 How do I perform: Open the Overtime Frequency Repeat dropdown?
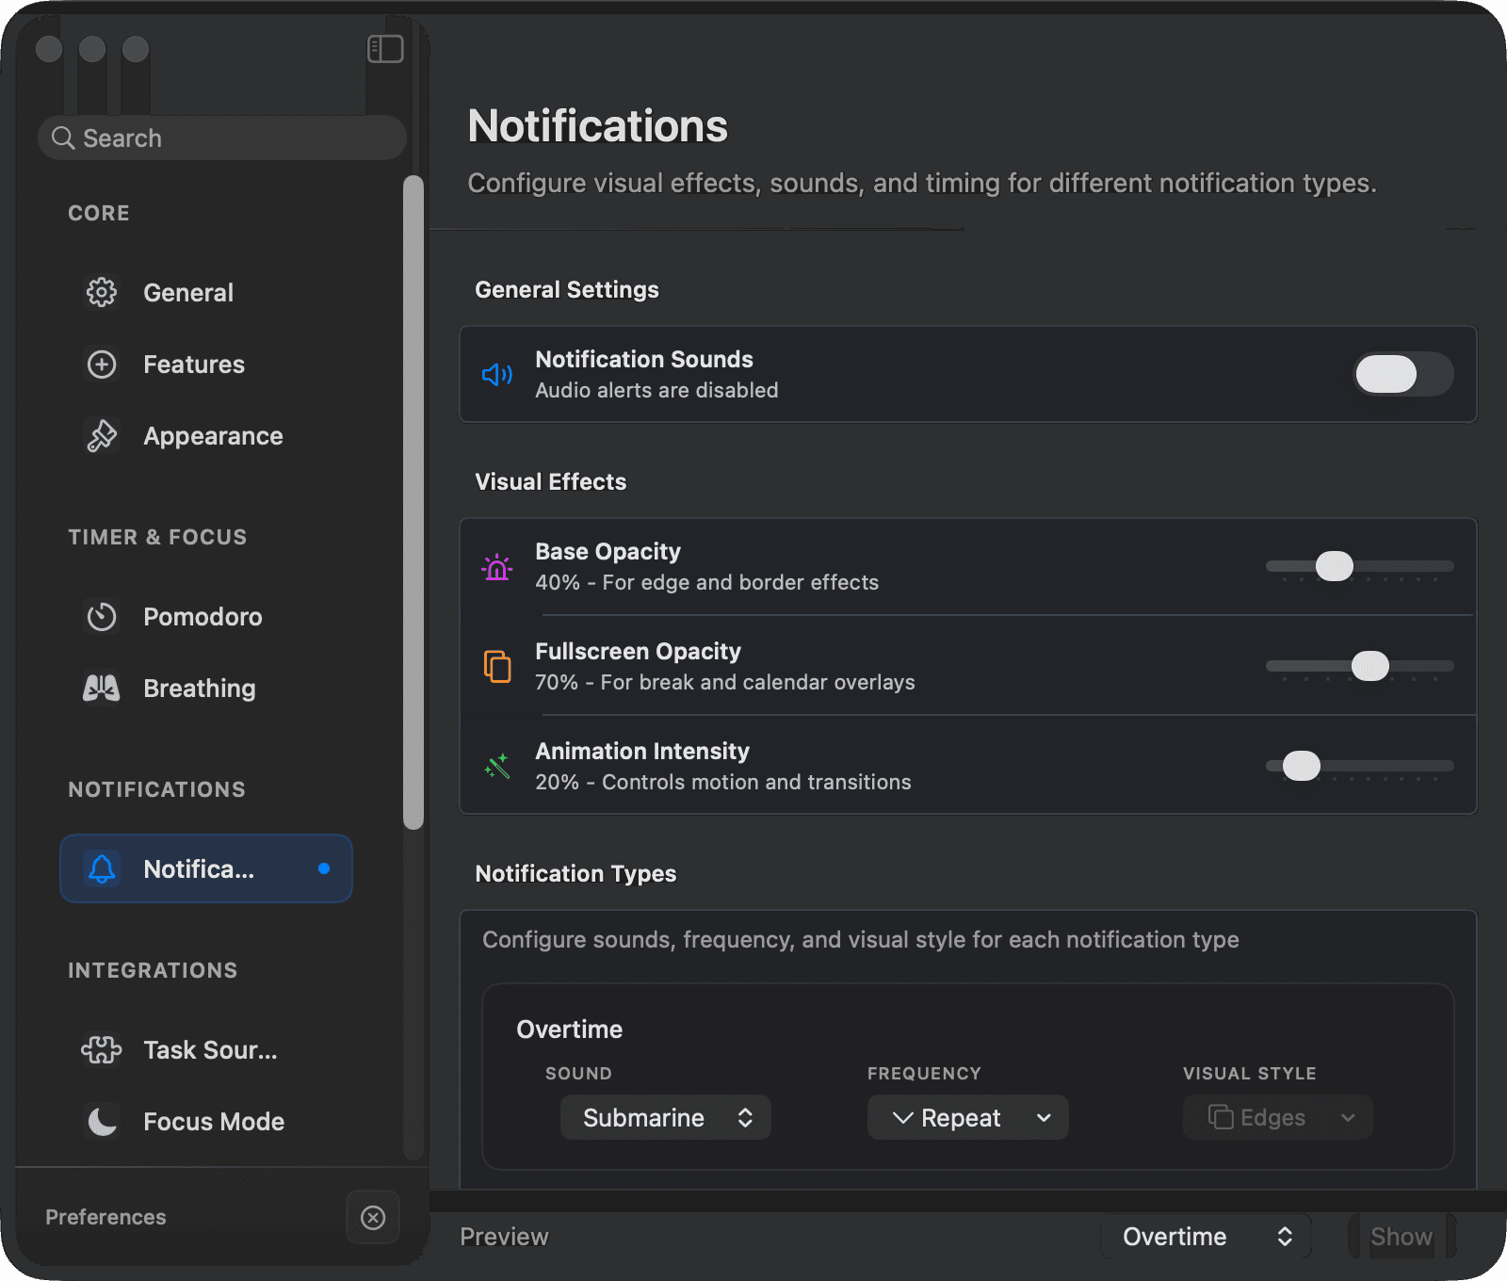tap(968, 1117)
